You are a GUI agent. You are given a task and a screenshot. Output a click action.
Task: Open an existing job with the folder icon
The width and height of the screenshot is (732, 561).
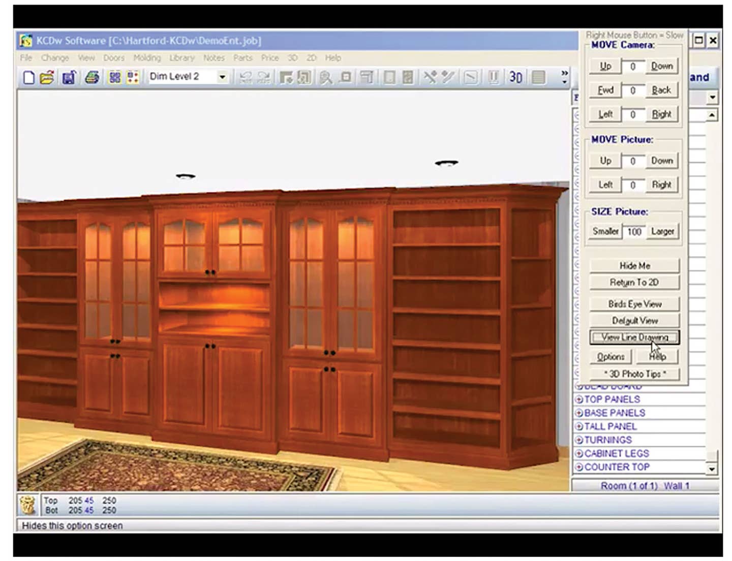click(47, 77)
